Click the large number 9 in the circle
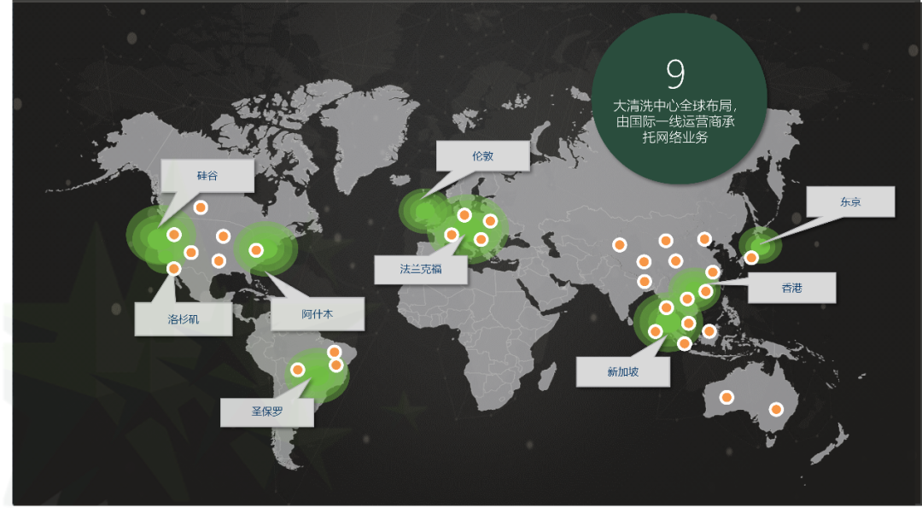Viewport: 922px width, 508px height. point(675,75)
